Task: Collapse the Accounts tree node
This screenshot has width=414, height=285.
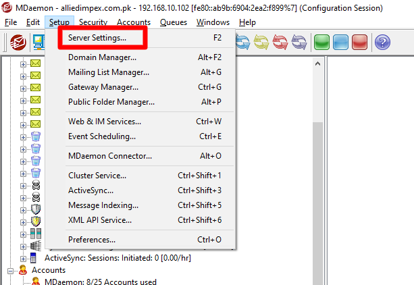Action: [x=11, y=269]
